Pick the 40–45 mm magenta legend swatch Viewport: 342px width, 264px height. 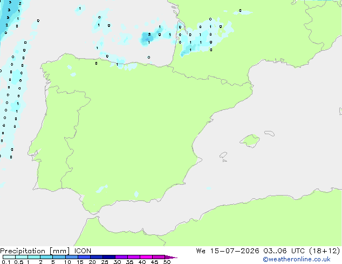pyautogui.click(x=146, y=257)
